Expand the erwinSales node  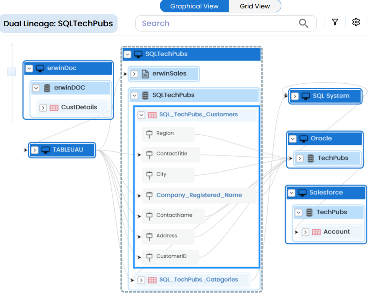(x=135, y=74)
